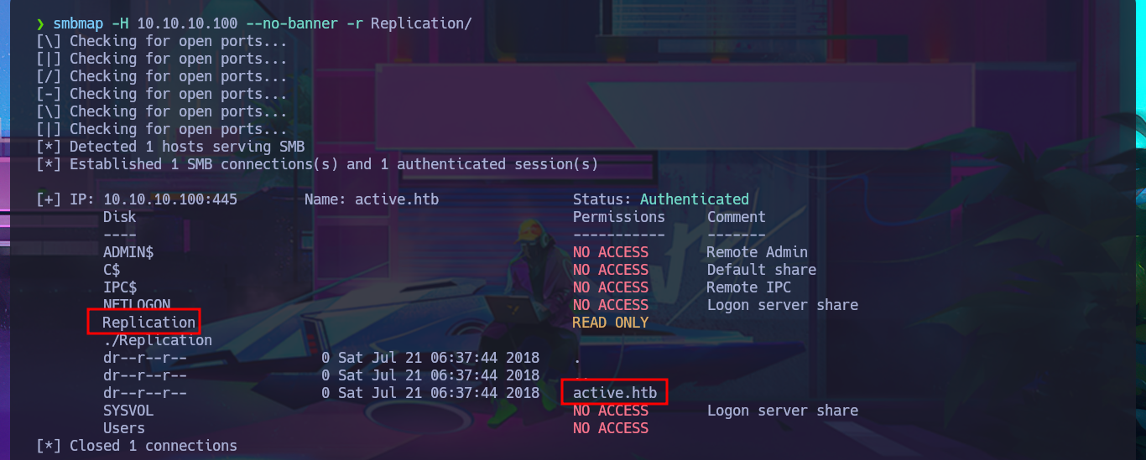Click the Permissions column header
This screenshot has width=1146, height=460.
[619, 217]
